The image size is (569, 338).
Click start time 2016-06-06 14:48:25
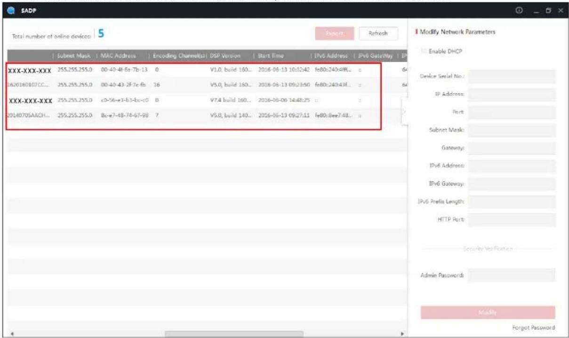tap(283, 100)
